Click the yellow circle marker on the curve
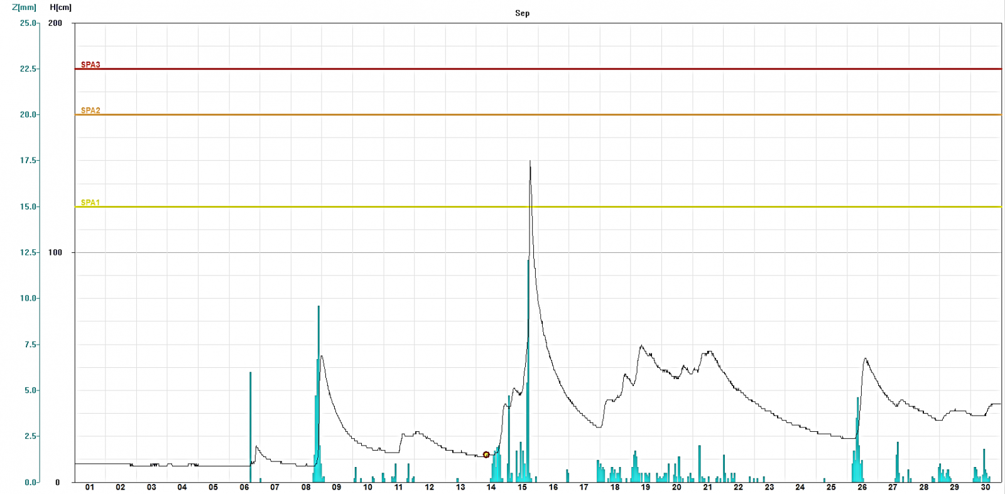Screen dimensions: 1005x494 [x=486, y=454]
